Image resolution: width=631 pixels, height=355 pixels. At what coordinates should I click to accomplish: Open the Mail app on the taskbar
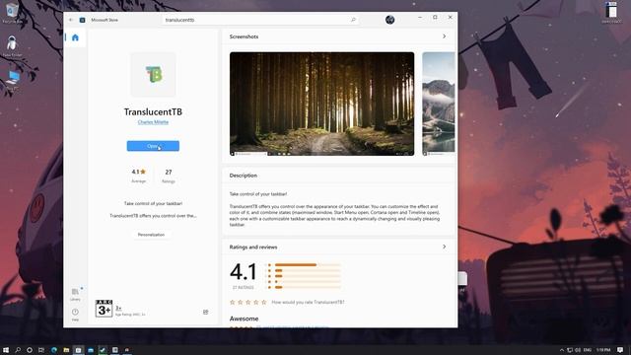(x=91, y=350)
